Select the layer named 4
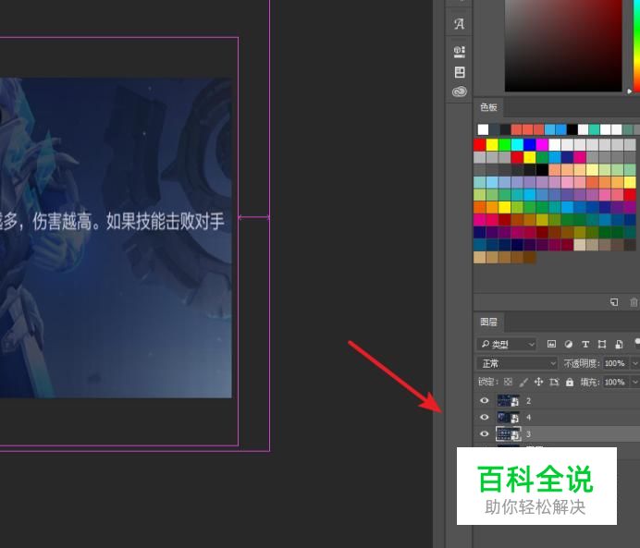The height and width of the screenshot is (548, 640). coord(528,417)
